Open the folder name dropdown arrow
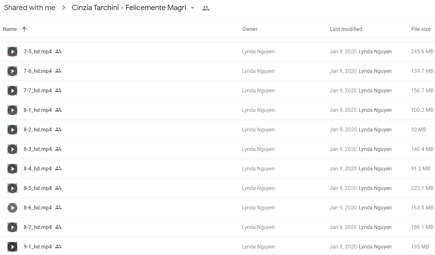This screenshot has width=435, height=255. pos(192,8)
